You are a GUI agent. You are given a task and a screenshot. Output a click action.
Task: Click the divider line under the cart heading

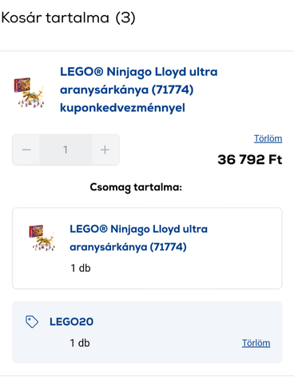click(x=147, y=50)
